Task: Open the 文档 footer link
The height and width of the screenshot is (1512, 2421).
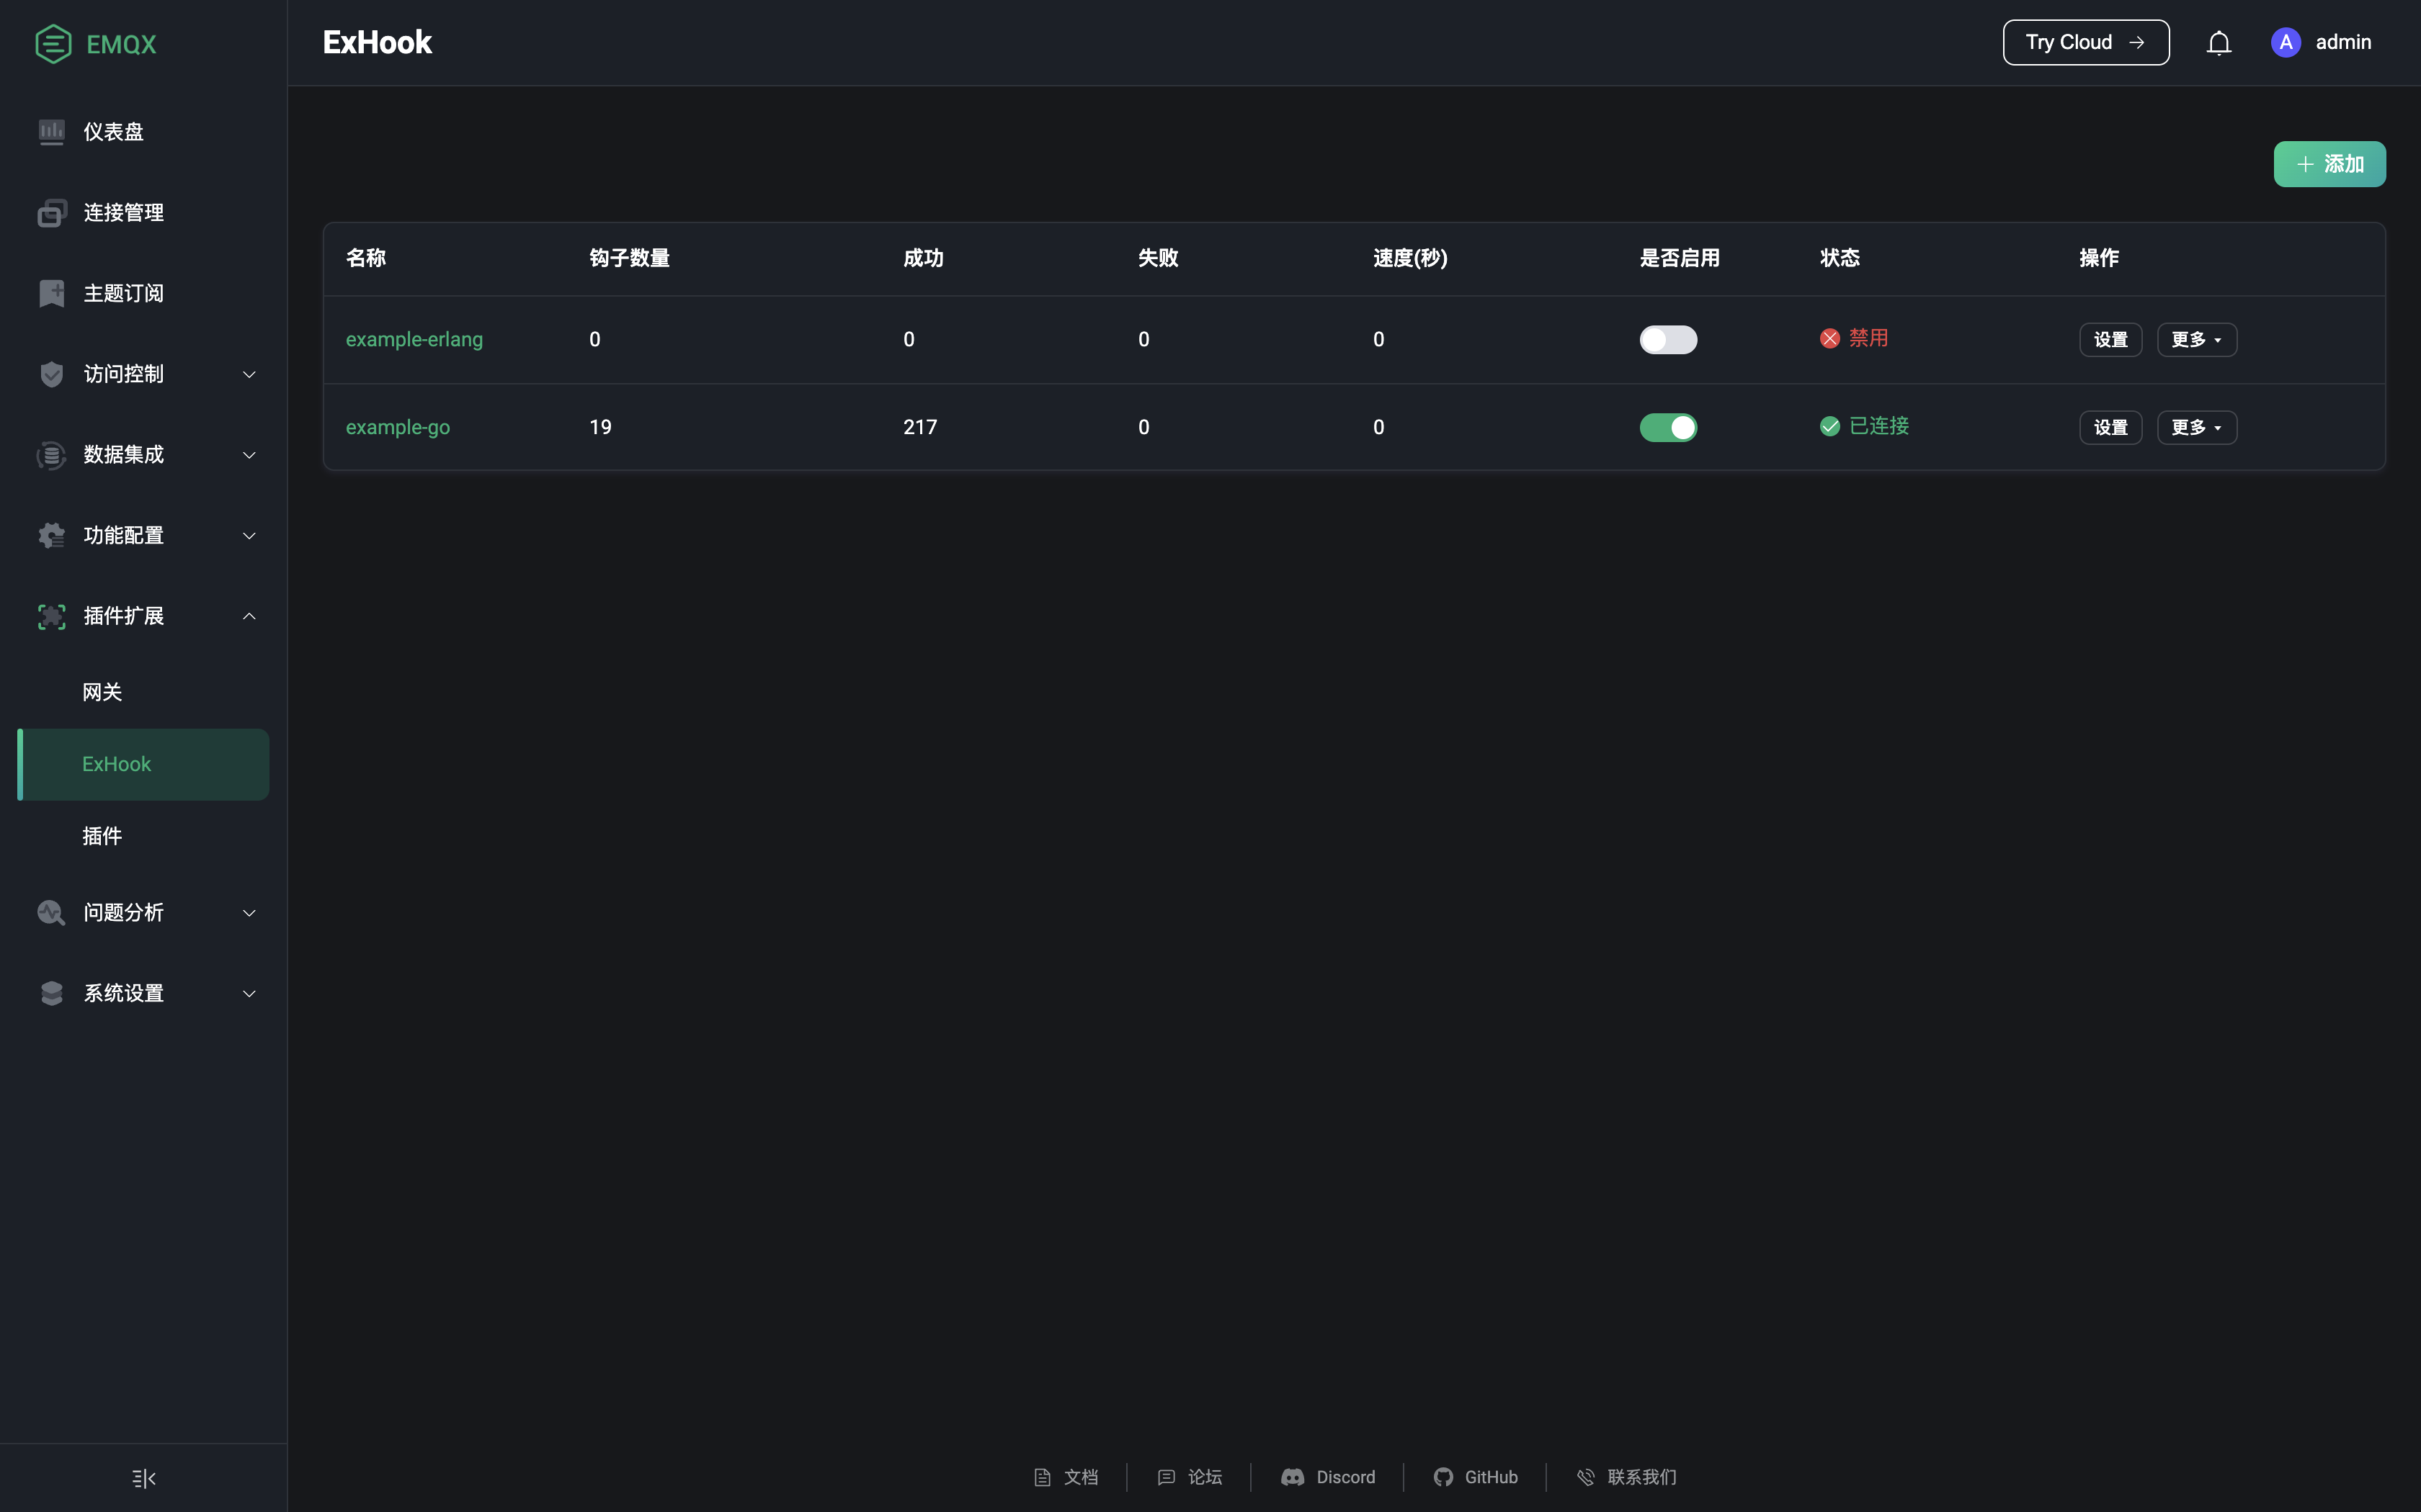Action: 1066,1477
